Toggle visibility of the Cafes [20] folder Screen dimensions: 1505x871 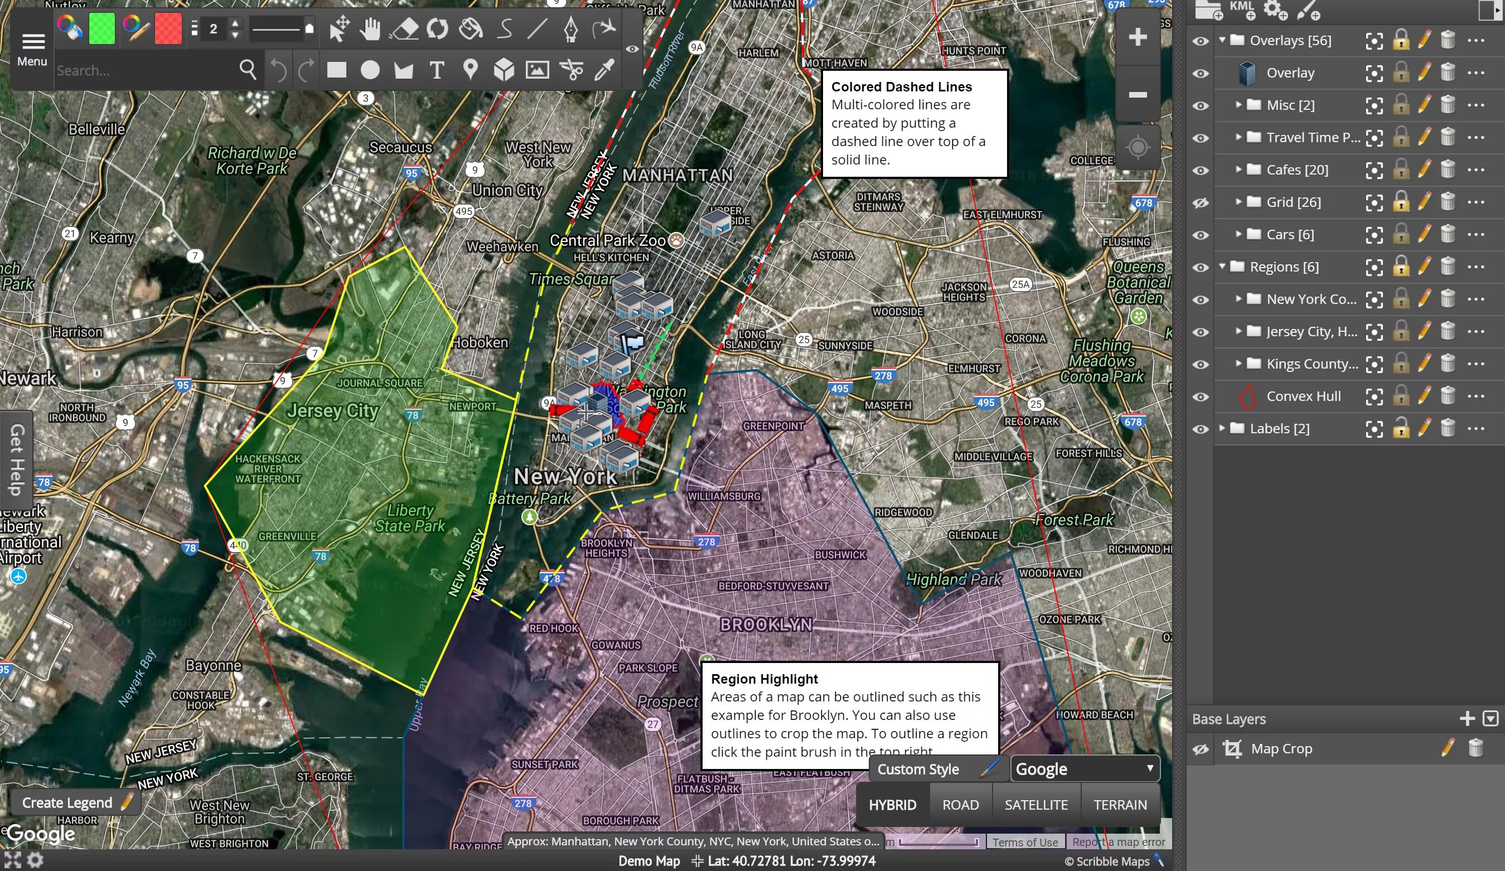pos(1201,170)
